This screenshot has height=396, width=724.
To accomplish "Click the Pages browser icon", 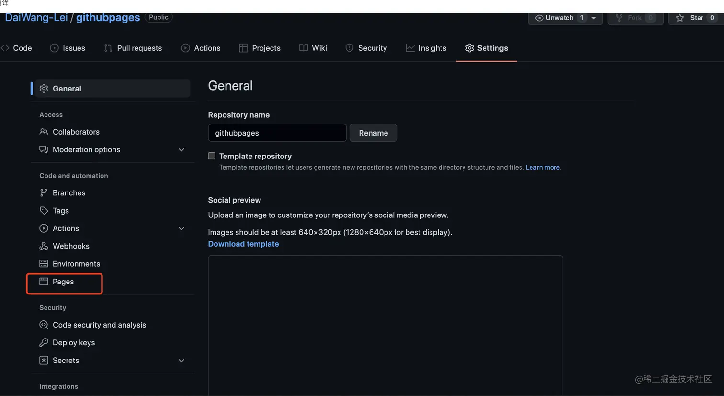I will (x=44, y=282).
